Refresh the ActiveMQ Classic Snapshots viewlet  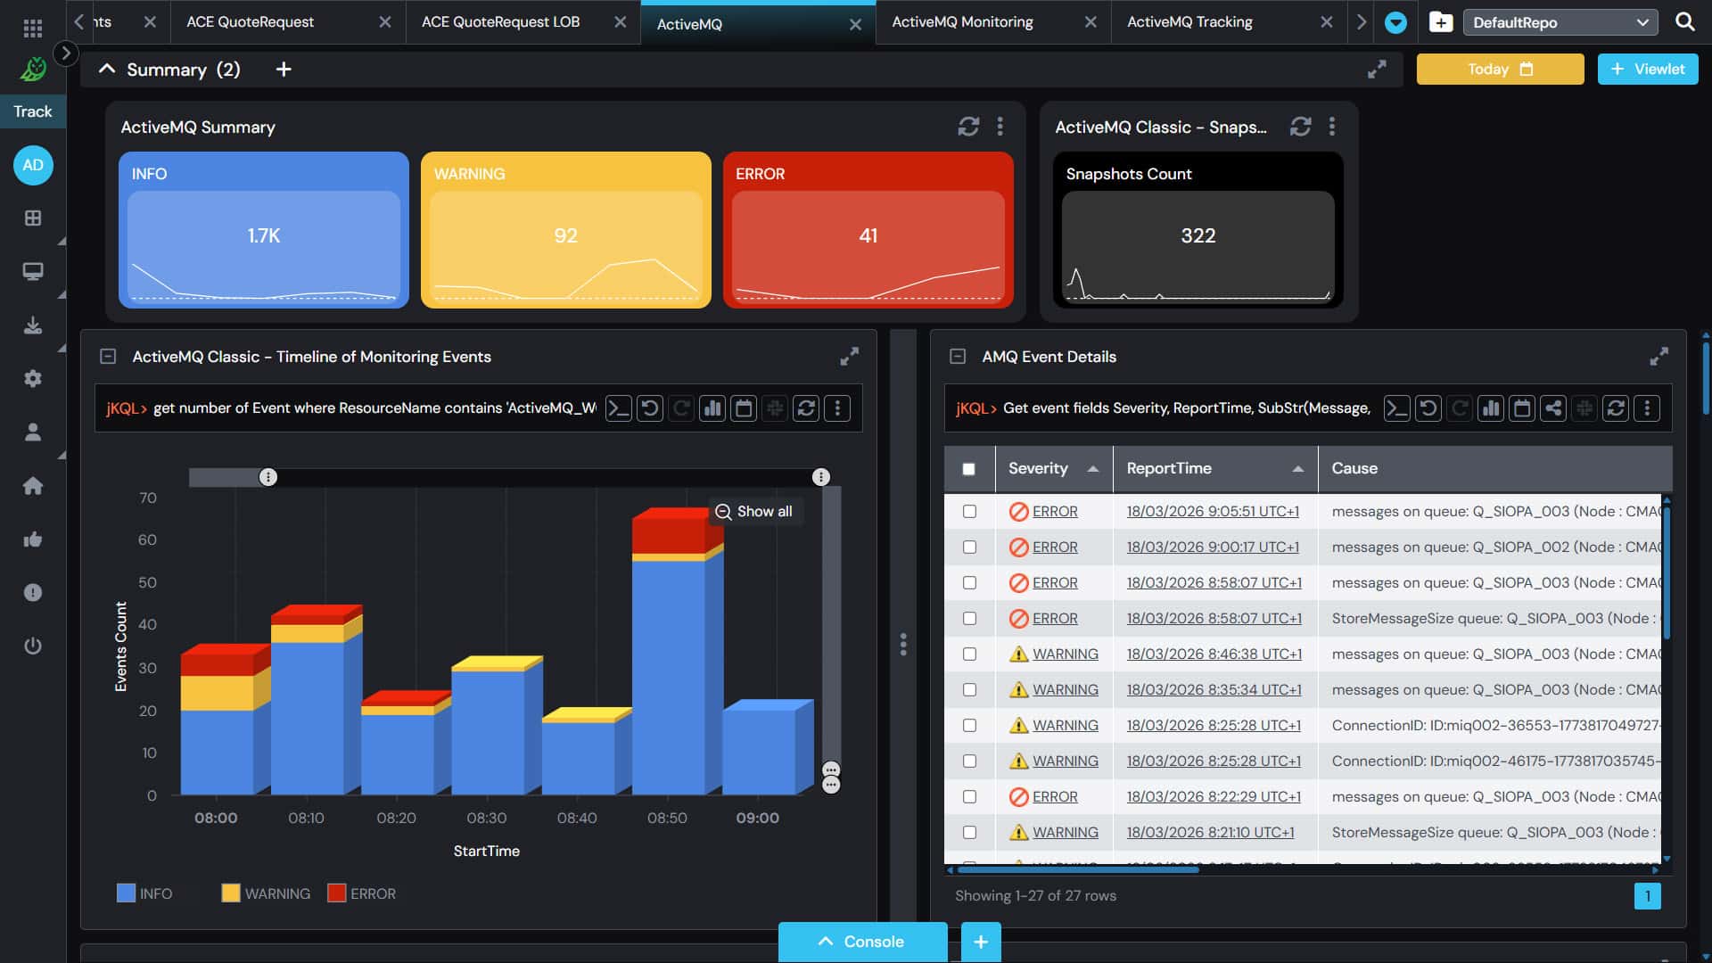point(1301,127)
